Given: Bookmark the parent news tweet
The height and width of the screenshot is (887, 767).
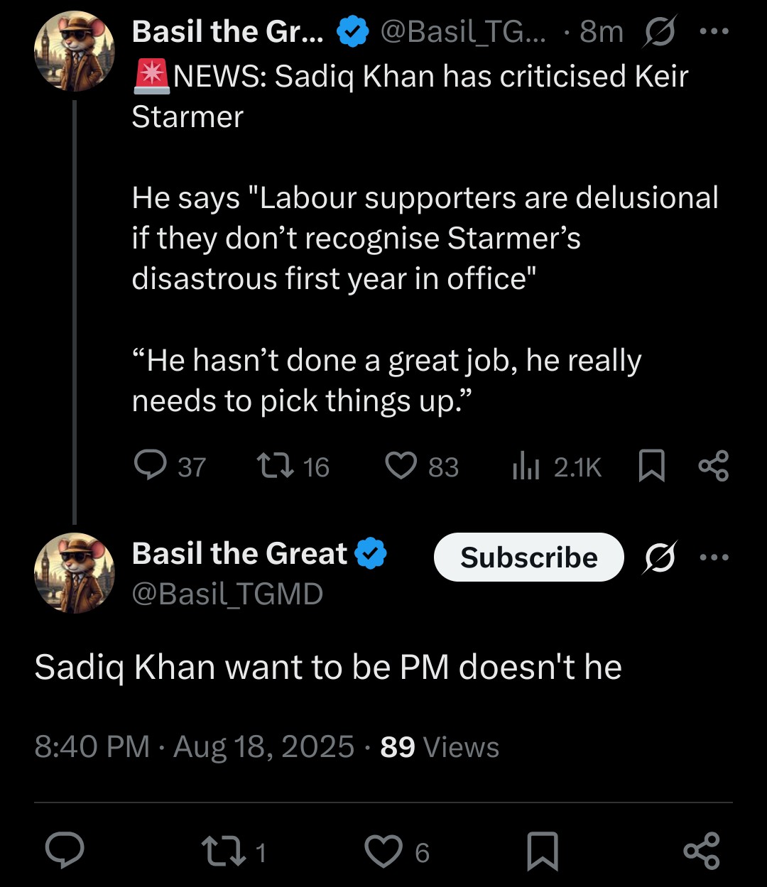Looking at the screenshot, I should [x=652, y=467].
